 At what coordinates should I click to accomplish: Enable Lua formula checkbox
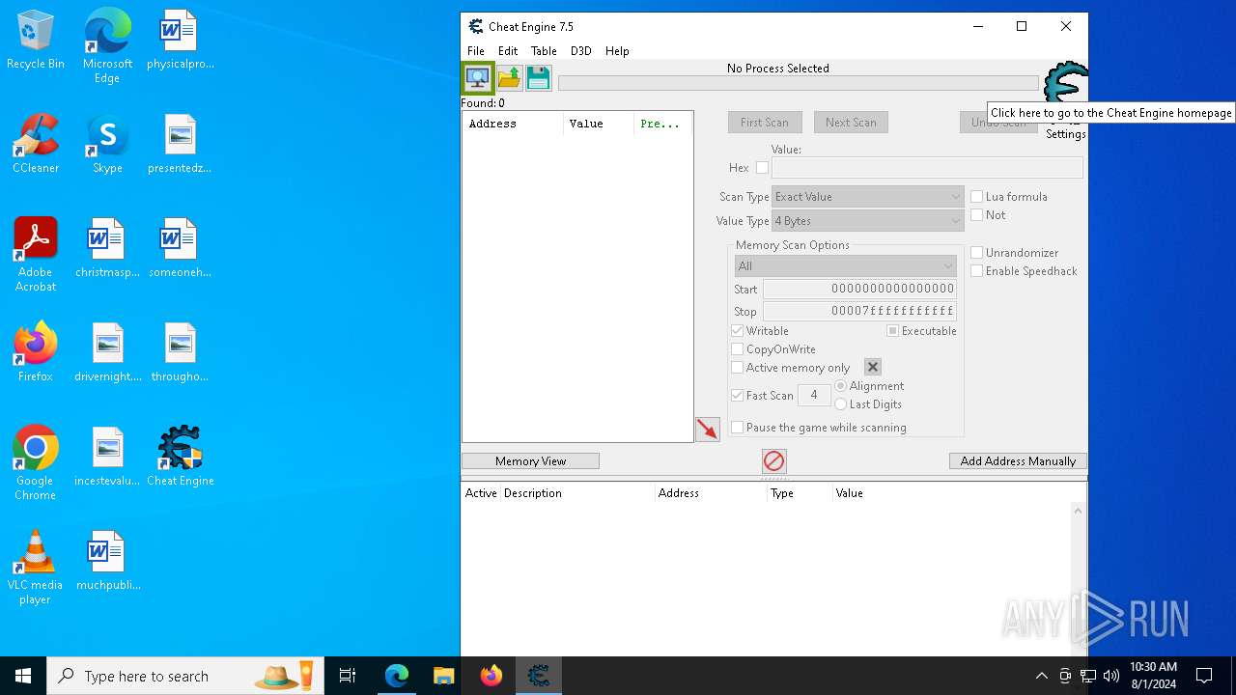[x=977, y=197]
